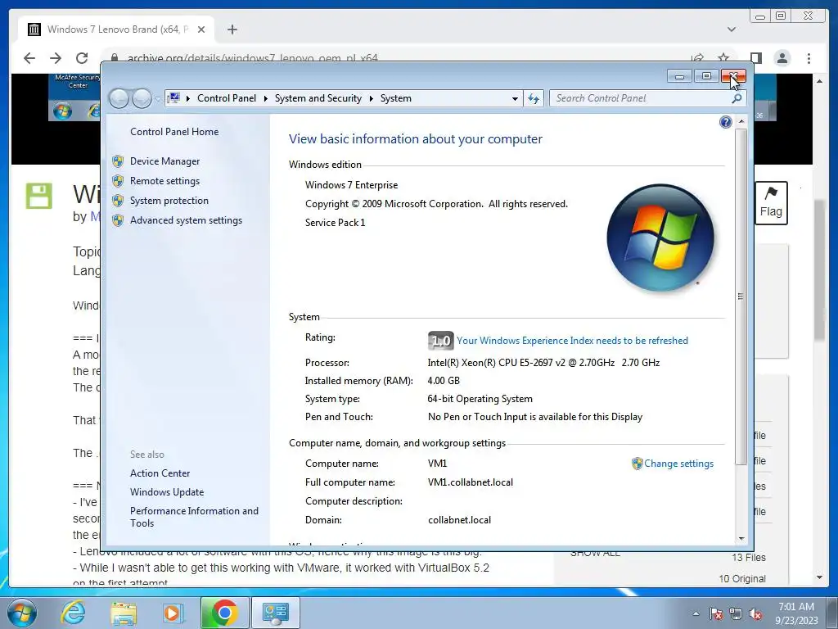Minimize the System control panel window
Screen dimensions: 838x629
click(x=679, y=76)
